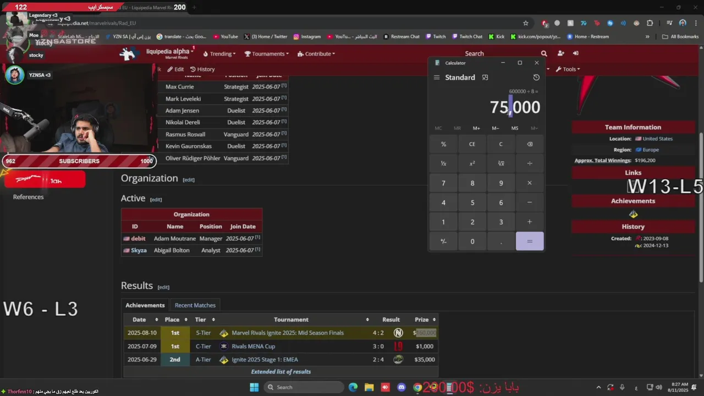Click the calculator reciprocal 1/x key
The image size is (704, 396).
(443, 163)
